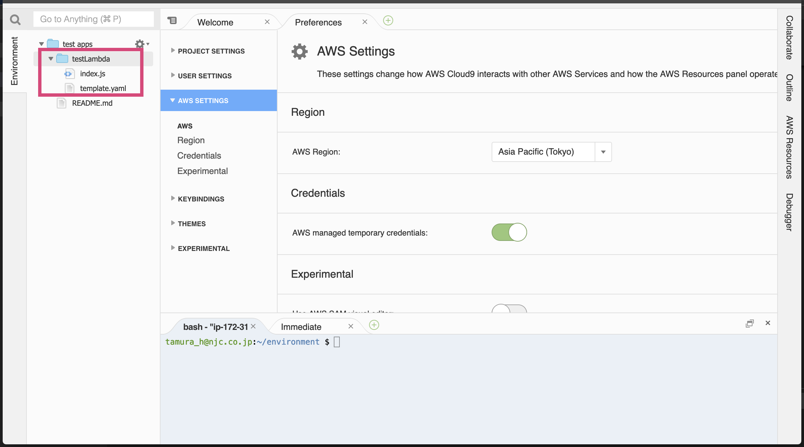The height and width of the screenshot is (447, 804).
Task: Add new terminal tab with plus icon
Action: [x=374, y=325]
